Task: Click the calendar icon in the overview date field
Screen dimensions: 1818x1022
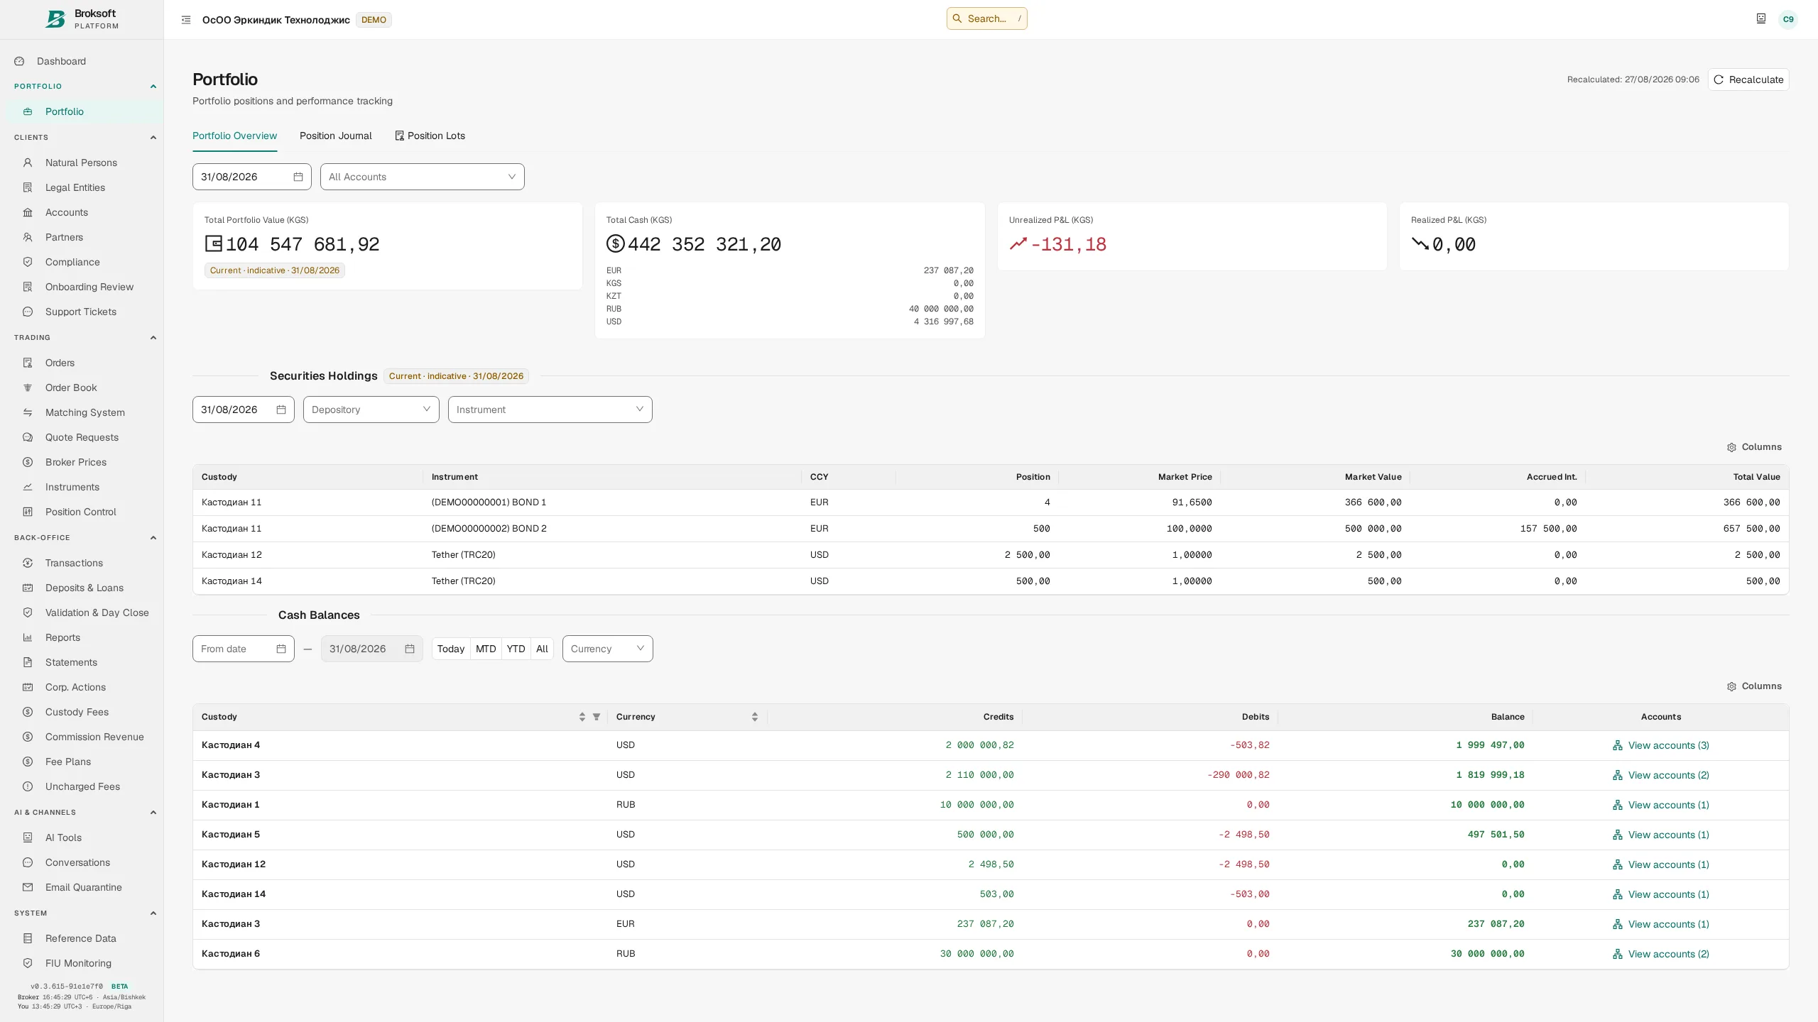Action: click(x=298, y=177)
